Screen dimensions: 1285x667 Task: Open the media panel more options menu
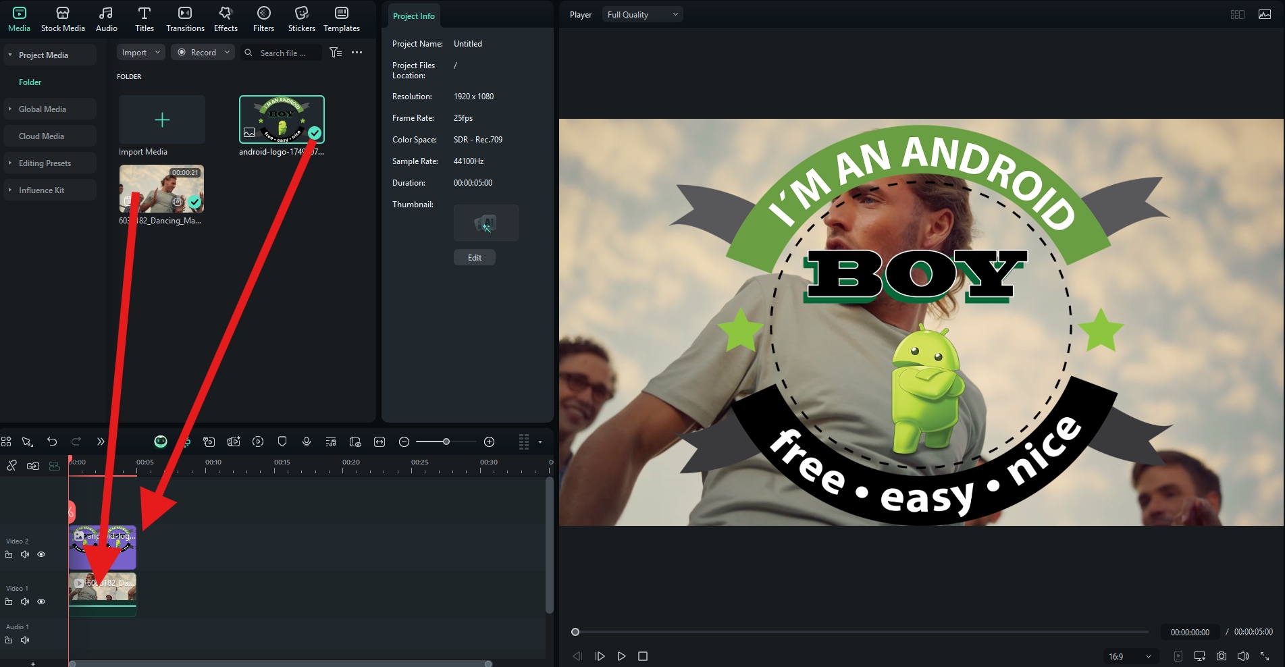tap(357, 52)
